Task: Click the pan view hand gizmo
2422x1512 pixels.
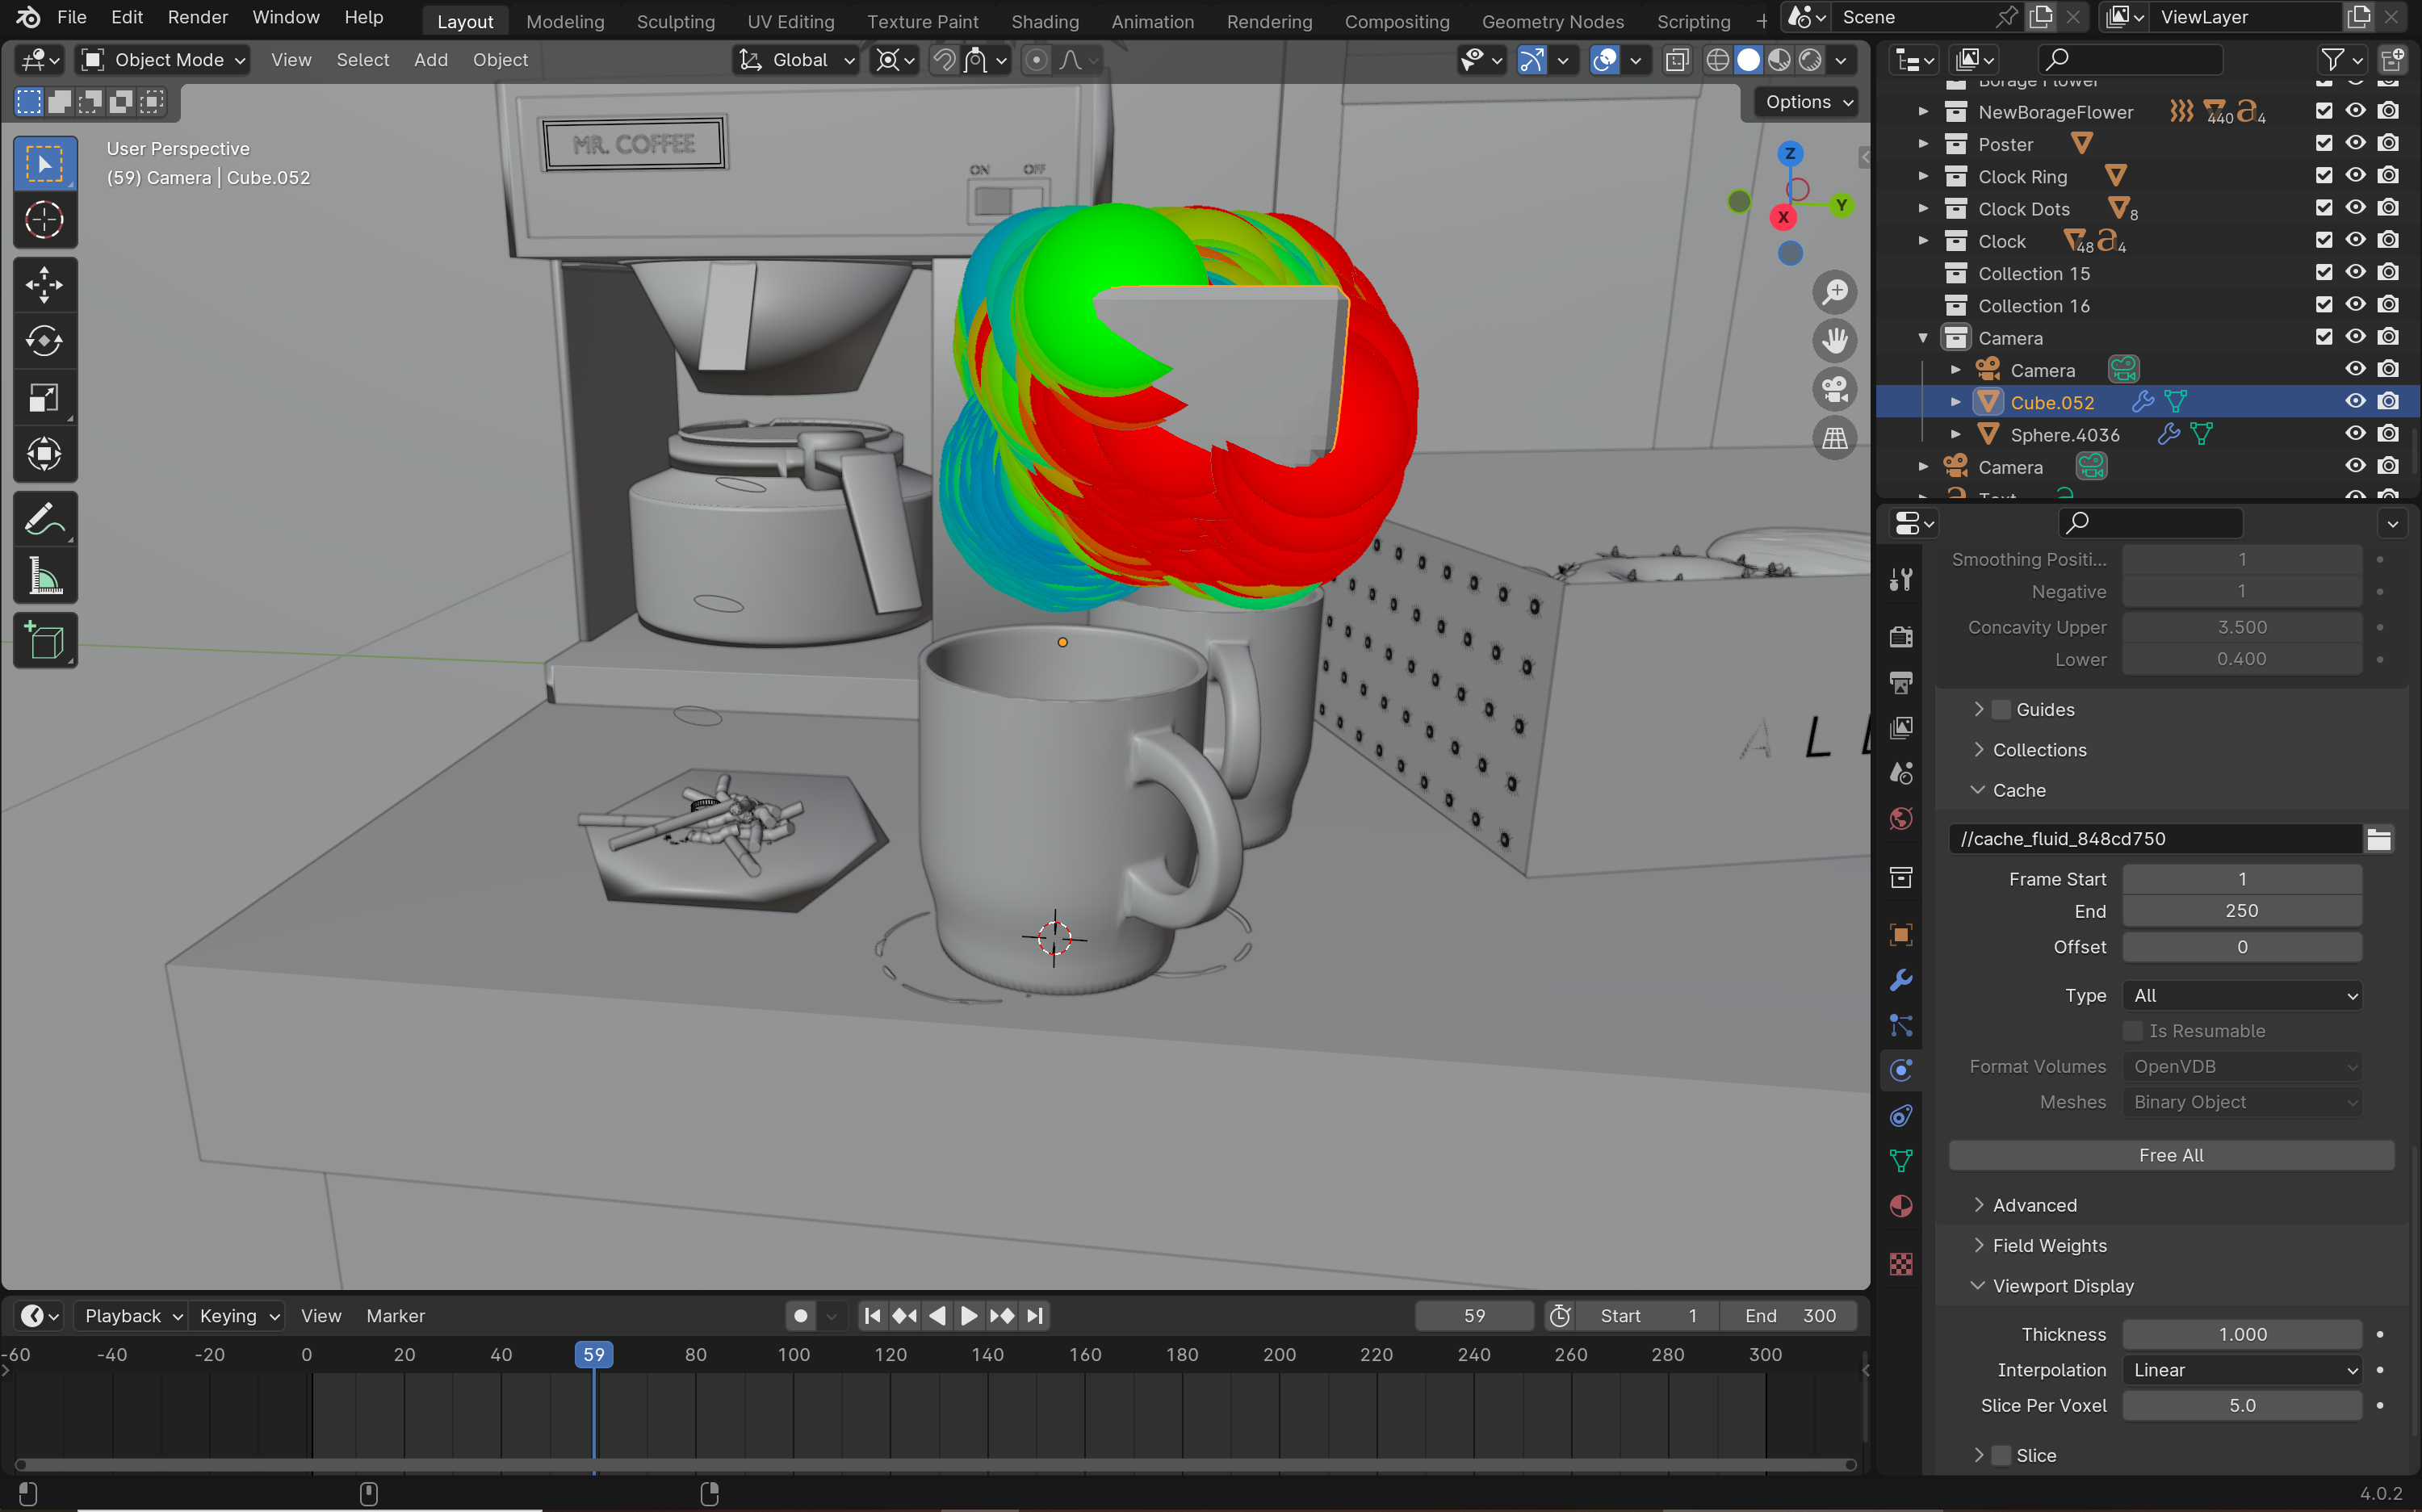Action: point(1834,341)
